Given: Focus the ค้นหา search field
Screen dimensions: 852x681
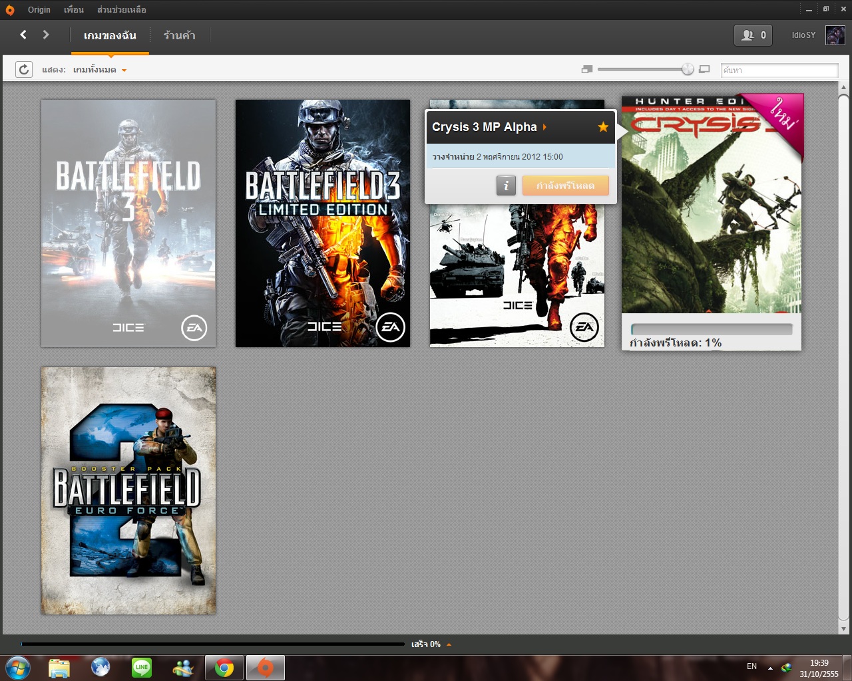Looking at the screenshot, I should pos(779,70).
